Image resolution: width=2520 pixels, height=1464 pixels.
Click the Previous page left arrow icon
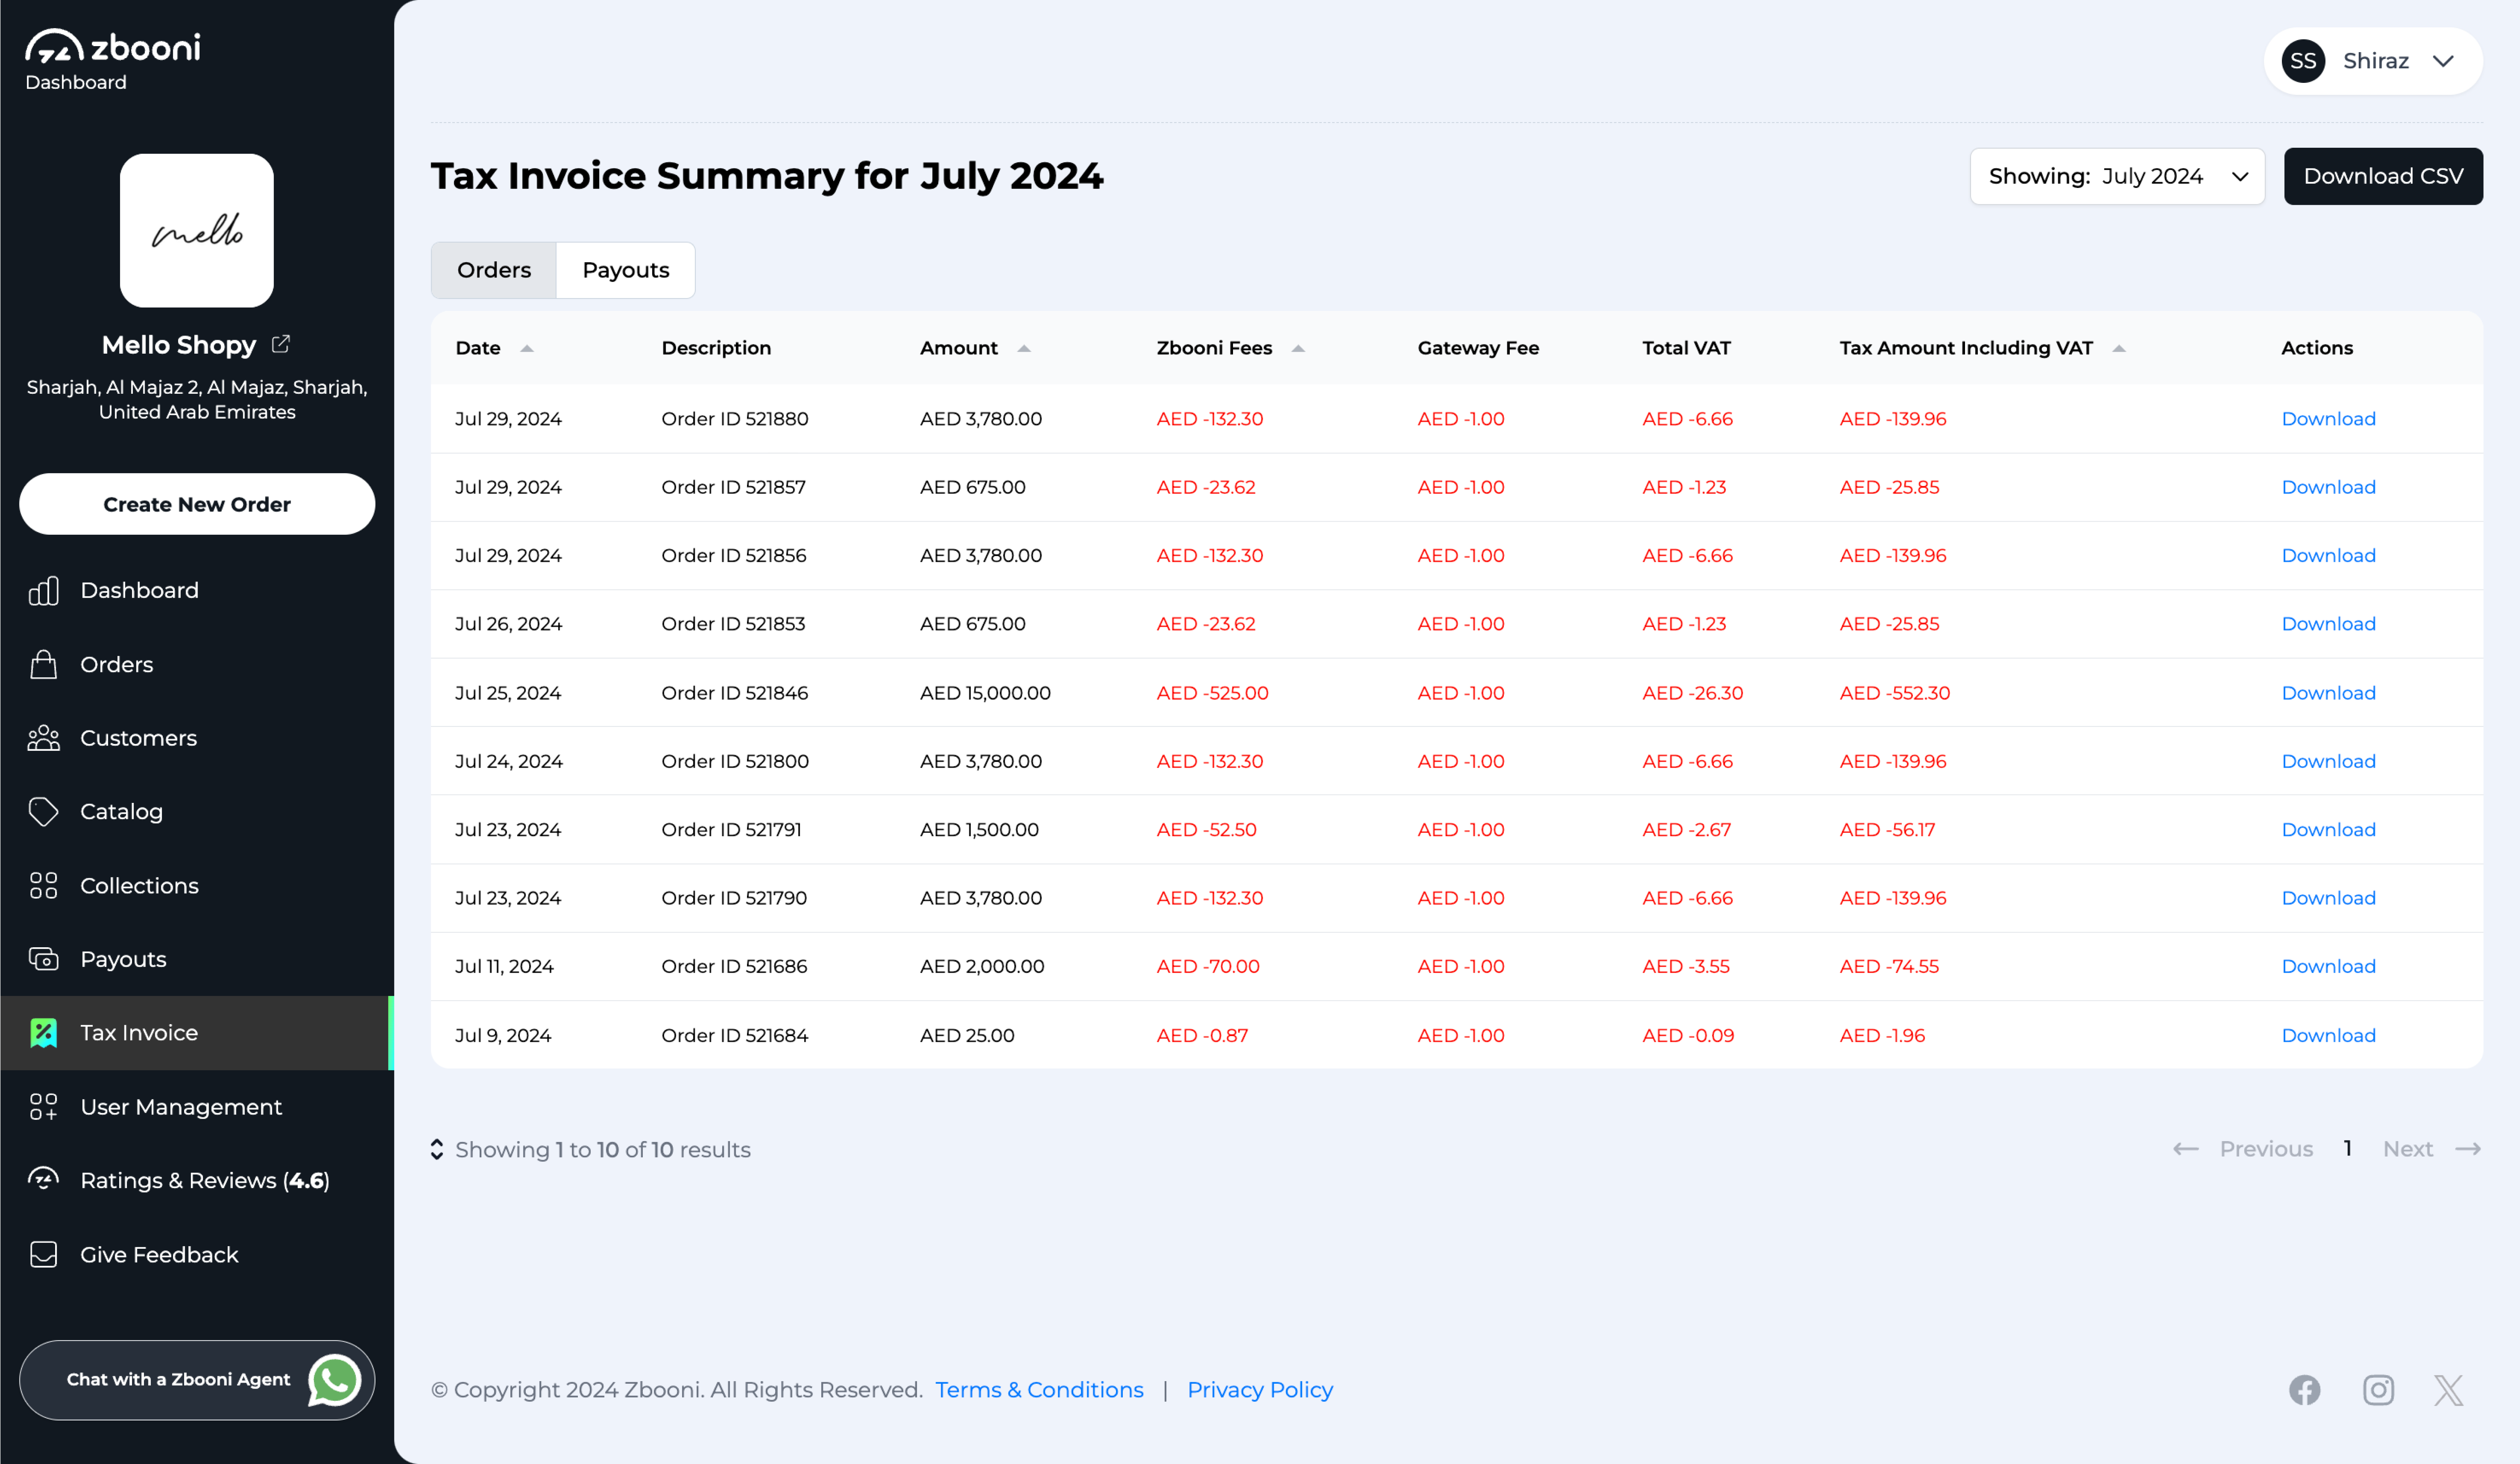click(2186, 1149)
